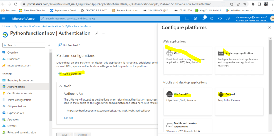Open the HiggCo API build bookmark
274x136 pixels.
[209, 10]
